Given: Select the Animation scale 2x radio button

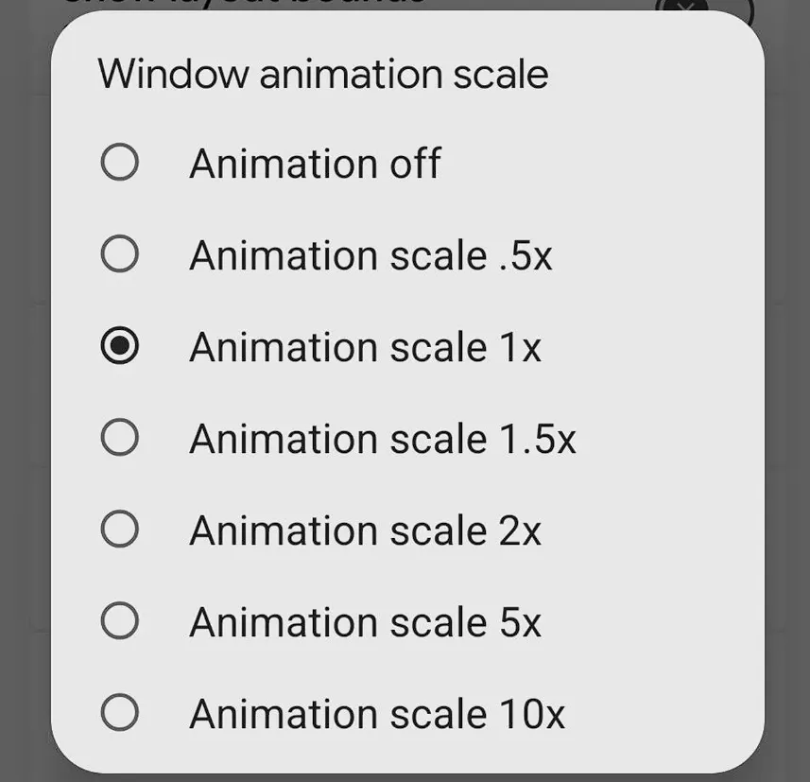Looking at the screenshot, I should (119, 530).
